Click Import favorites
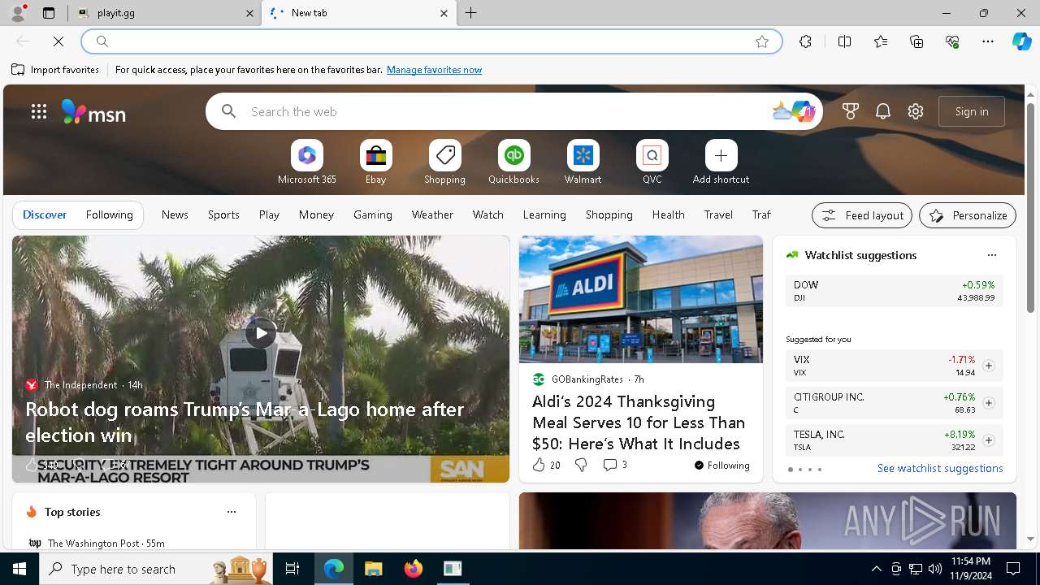This screenshot has height=585, width=1040. [x=55, y=70]
